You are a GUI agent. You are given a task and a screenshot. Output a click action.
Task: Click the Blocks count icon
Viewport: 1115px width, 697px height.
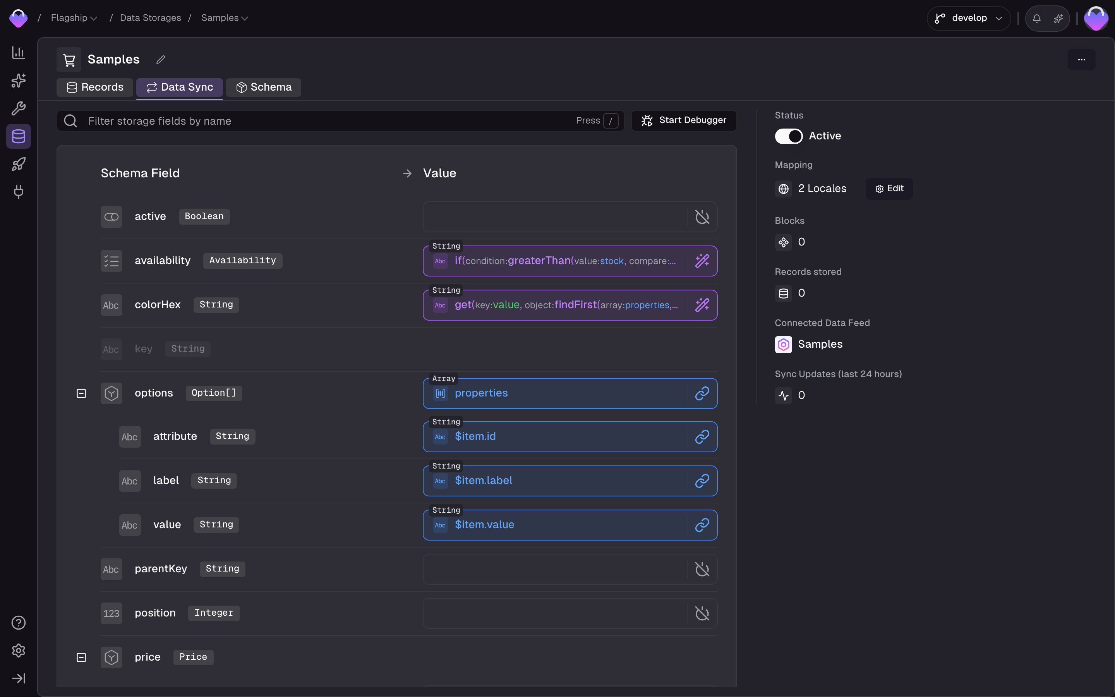(783, 242)
